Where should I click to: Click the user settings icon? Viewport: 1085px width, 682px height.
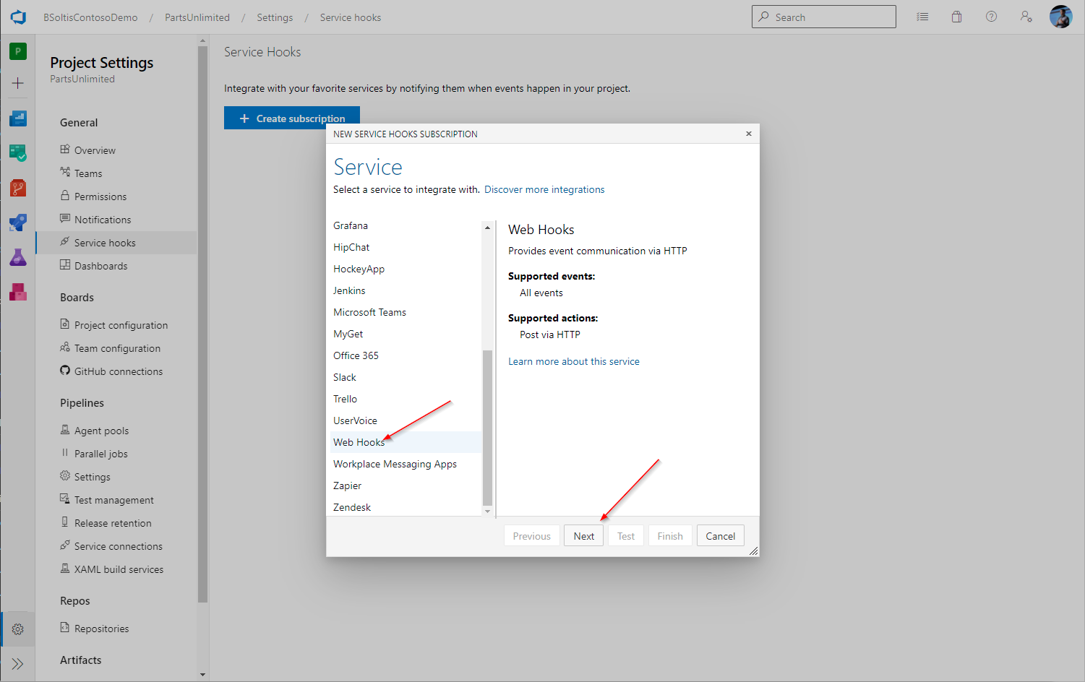1026,17
